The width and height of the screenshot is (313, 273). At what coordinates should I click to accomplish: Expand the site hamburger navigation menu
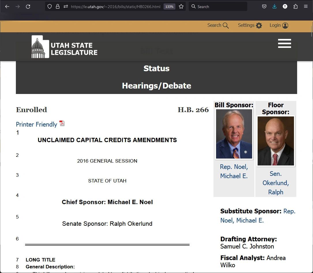tap(284, 44)
